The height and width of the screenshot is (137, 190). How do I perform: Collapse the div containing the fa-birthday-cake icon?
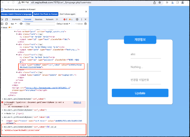(17, 45)
